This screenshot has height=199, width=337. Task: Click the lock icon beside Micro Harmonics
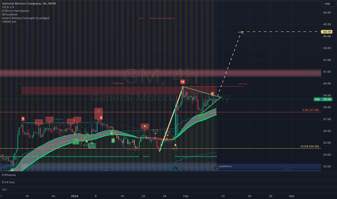[3, 11]
